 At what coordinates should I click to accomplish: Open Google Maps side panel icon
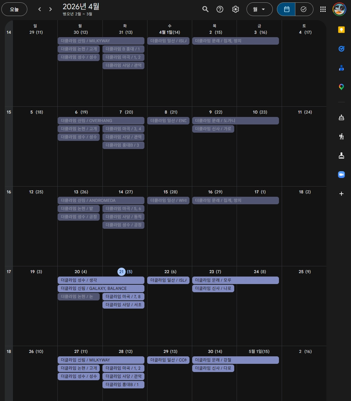341,87
